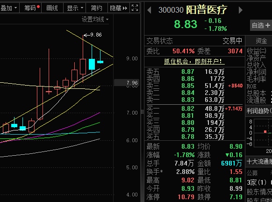Viewport: 272px width, 202px height.
Task: Go to previous stock with left arrow
Action: [149, 10]
